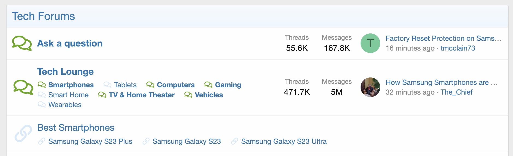Click the green T avatar for tmcclain73
This screenshot has height=156, width=513.
coord(370,43)
